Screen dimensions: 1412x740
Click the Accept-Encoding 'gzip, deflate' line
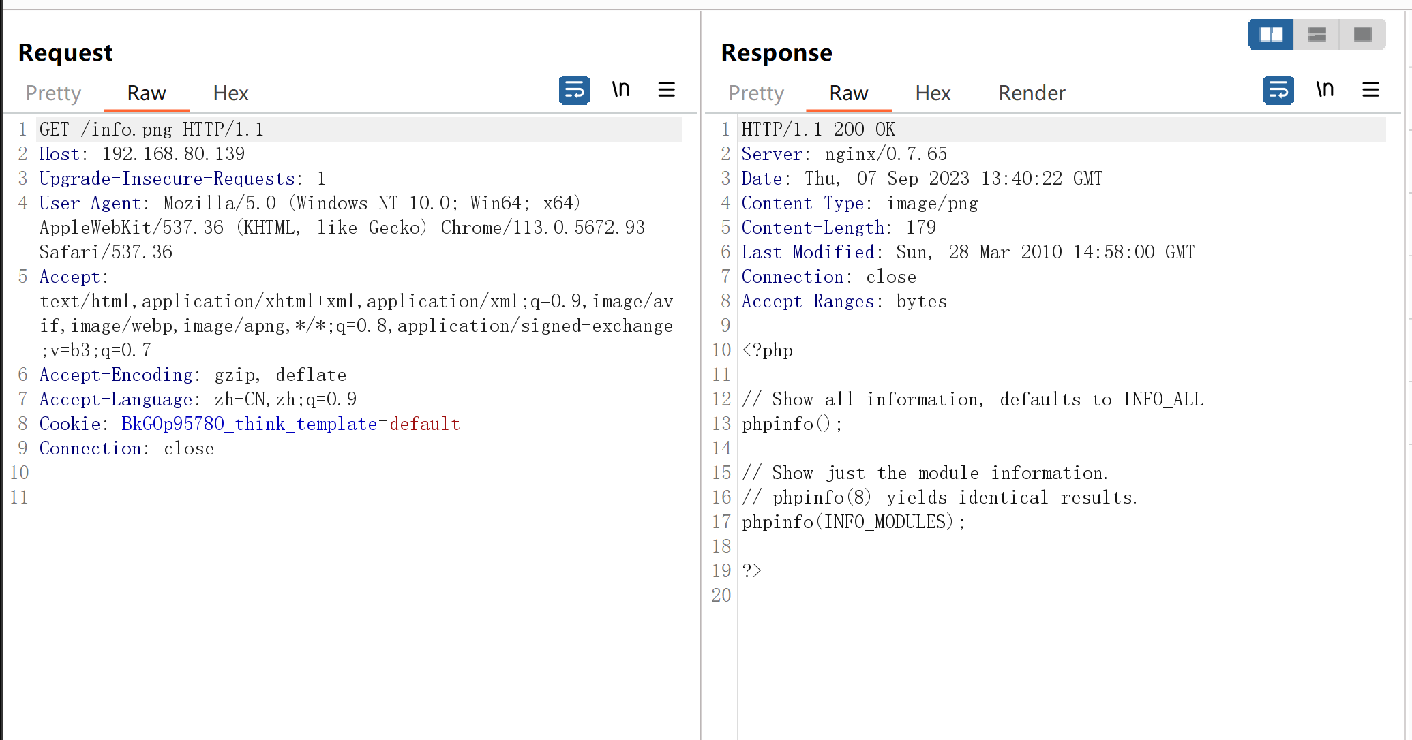click(193, 375)
